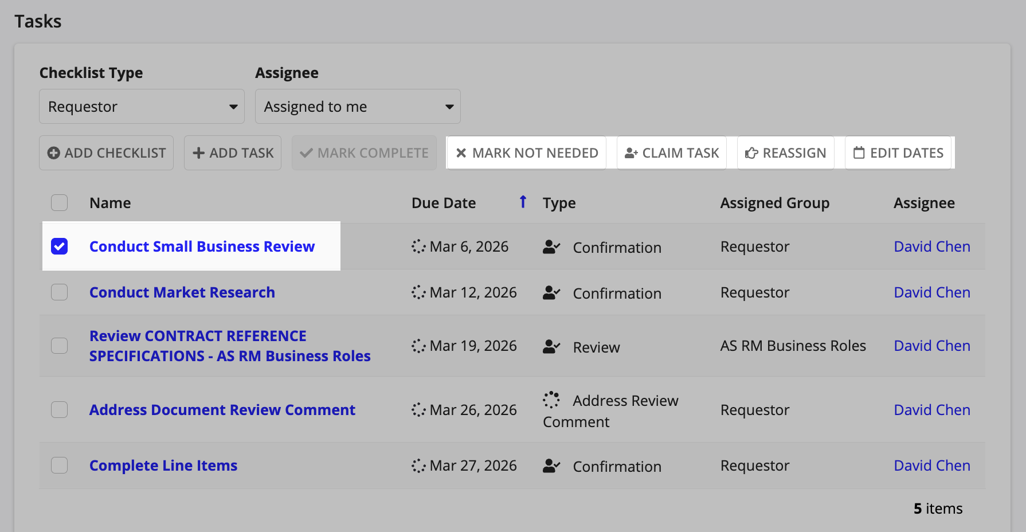Click the confirmation type icon for Small Business Review
Viewport: 1026px width, 532px height.
pos(551,247)
